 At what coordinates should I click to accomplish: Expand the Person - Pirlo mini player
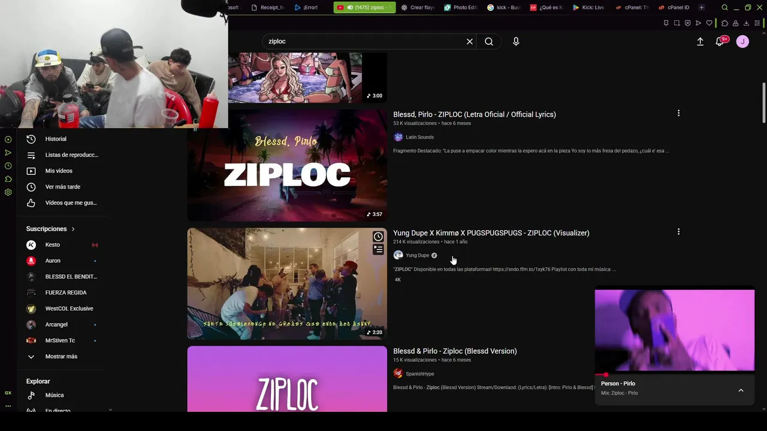click(x=741, y=390)
